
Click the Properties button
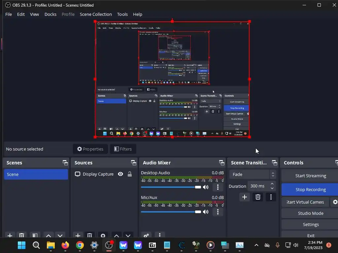click(90, 149)
